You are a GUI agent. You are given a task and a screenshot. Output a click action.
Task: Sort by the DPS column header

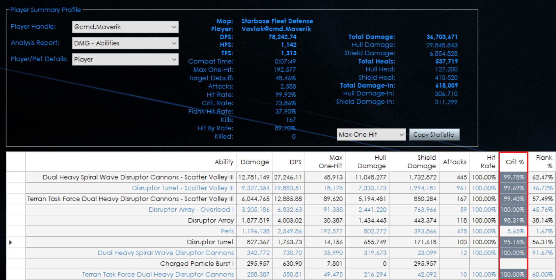[288, 162]
